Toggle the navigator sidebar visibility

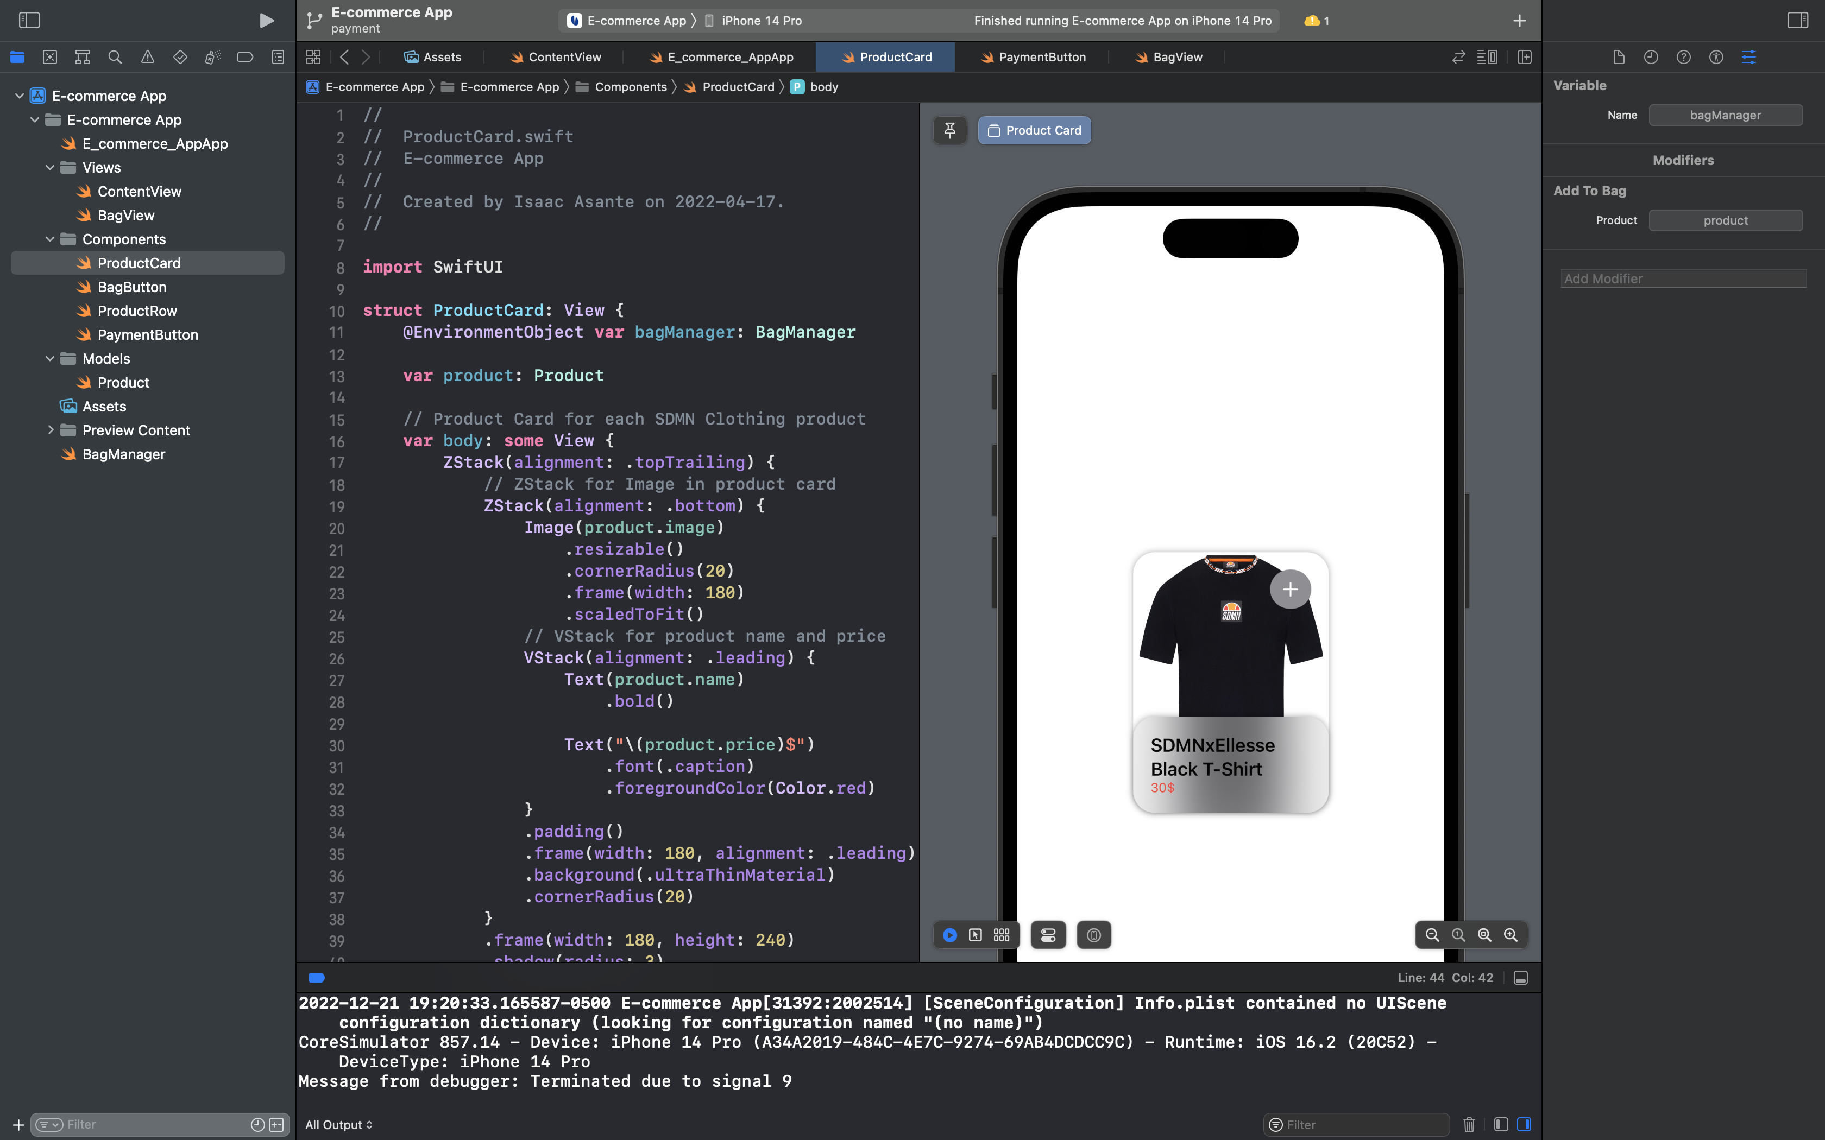[x=29, y=21]
